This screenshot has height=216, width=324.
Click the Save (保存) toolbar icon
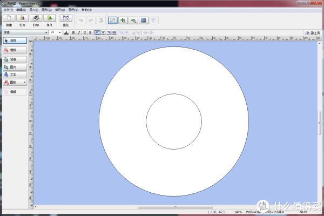(49, 18)
